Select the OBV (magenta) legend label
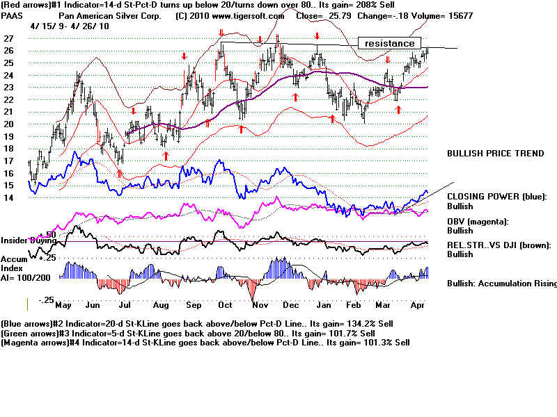 point(478,222)
